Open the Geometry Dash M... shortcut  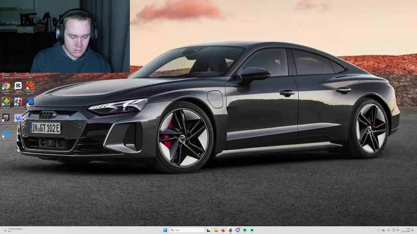click(30, 87)
